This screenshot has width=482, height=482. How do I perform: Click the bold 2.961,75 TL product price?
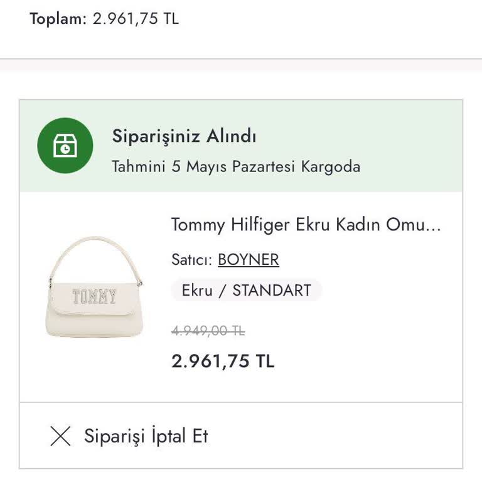[223, 361]
